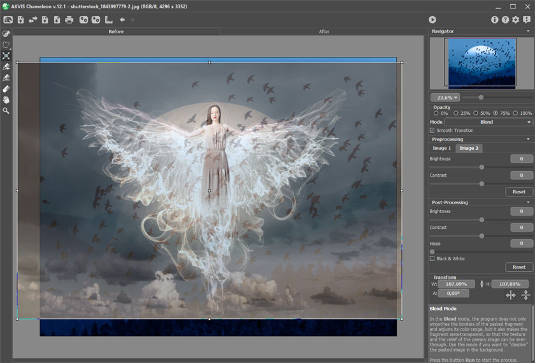Activate the Transform tool in left toolbar
535x363 pixels.
coord(6,56)
